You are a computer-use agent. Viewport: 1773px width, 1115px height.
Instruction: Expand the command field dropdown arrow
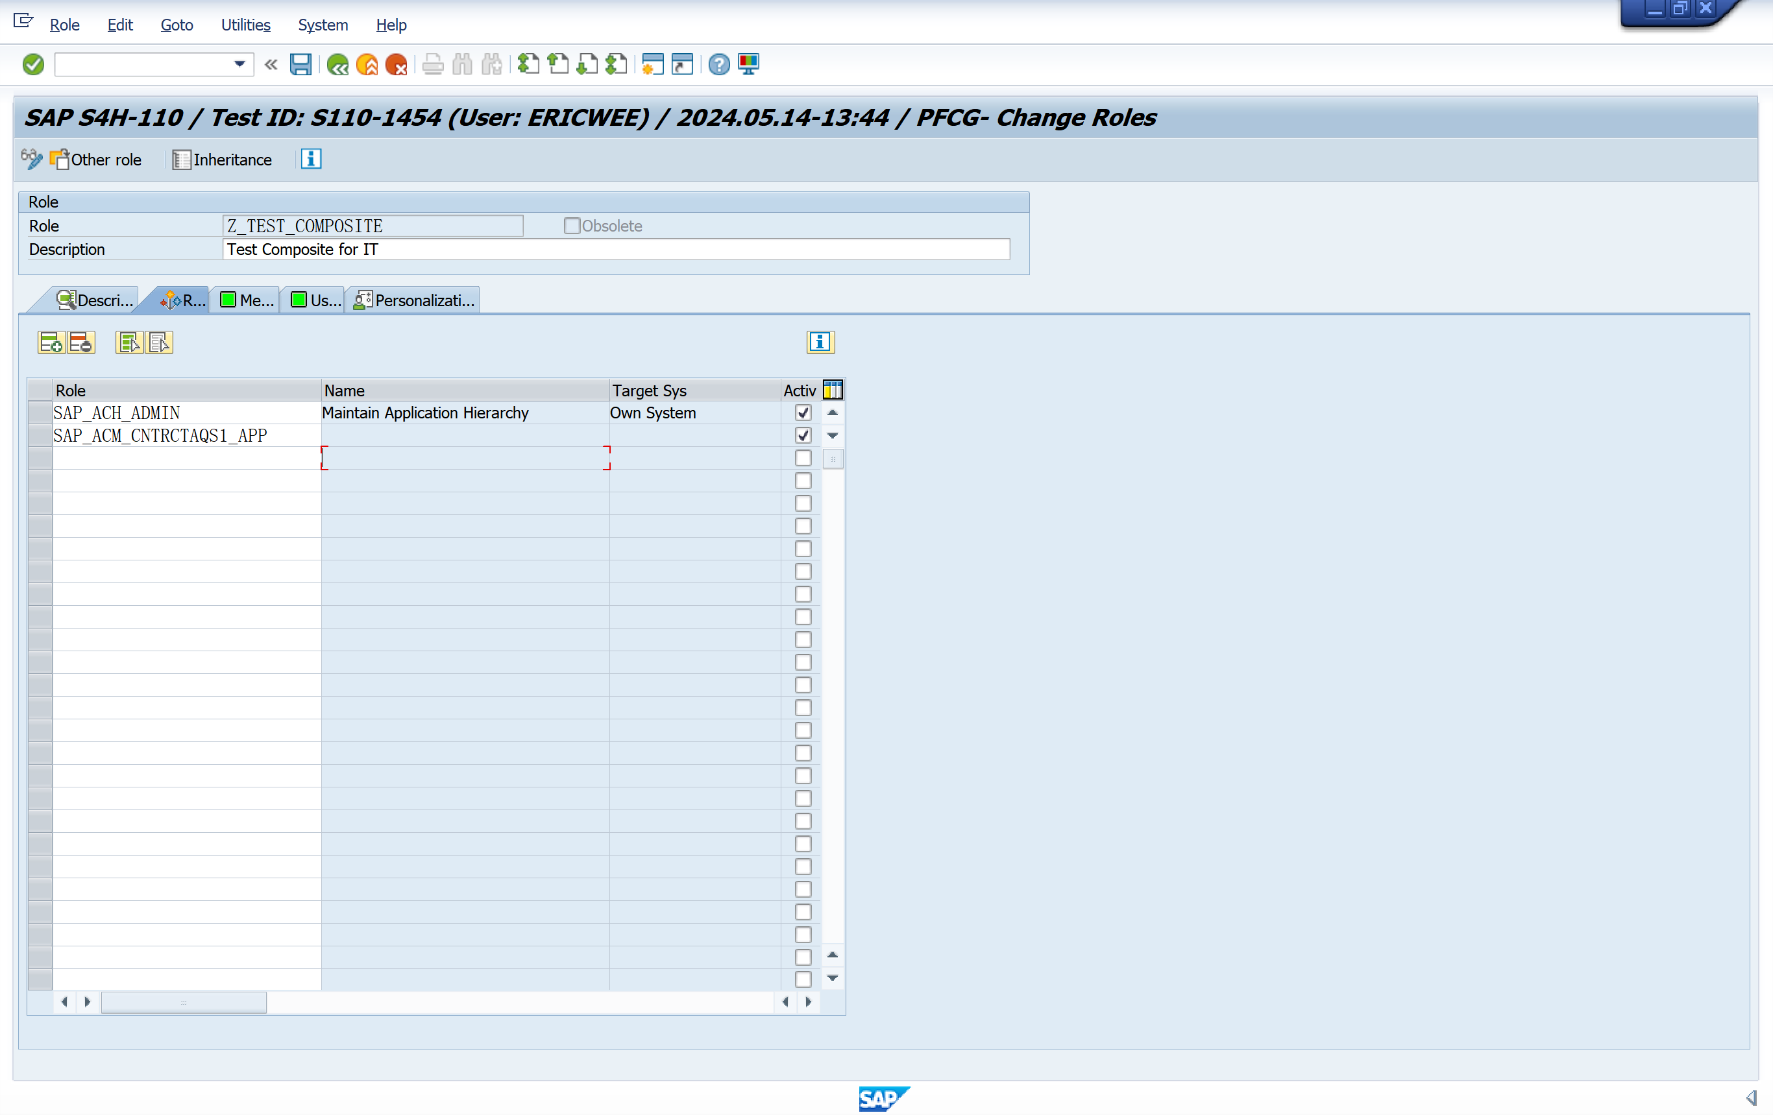click(239, 65)
